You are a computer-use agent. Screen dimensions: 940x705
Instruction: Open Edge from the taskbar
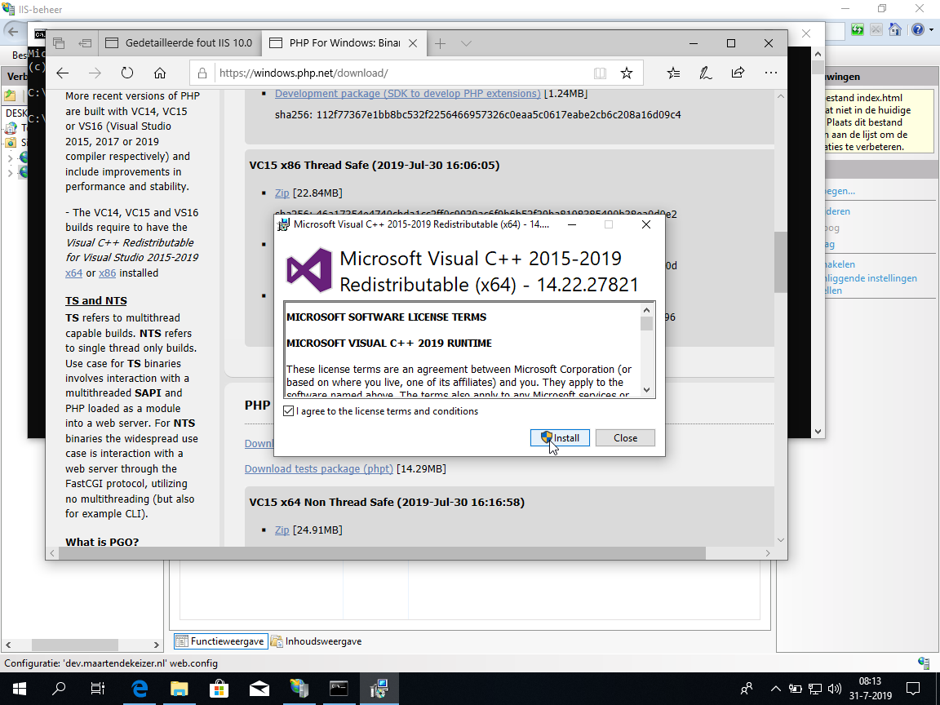click(x=139, y=689)
